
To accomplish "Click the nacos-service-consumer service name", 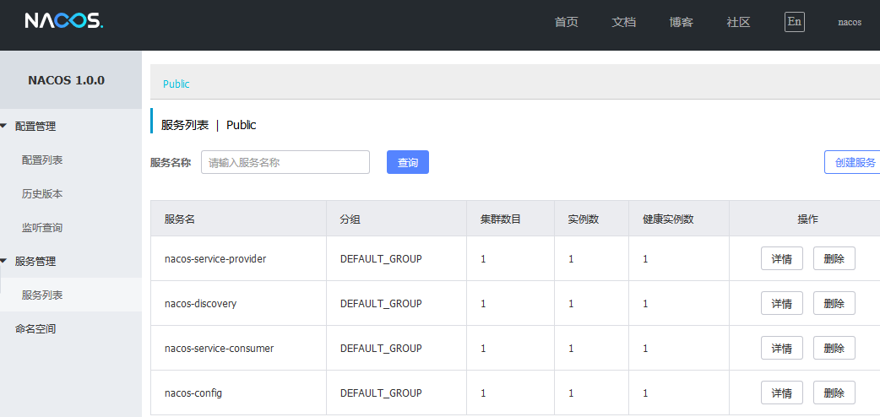I will tap(219, 348).
